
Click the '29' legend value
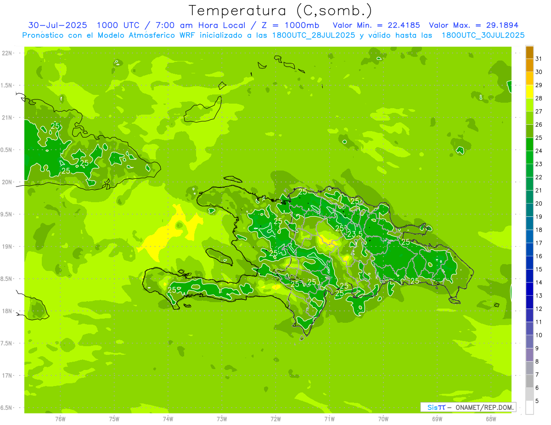[539, 85]
